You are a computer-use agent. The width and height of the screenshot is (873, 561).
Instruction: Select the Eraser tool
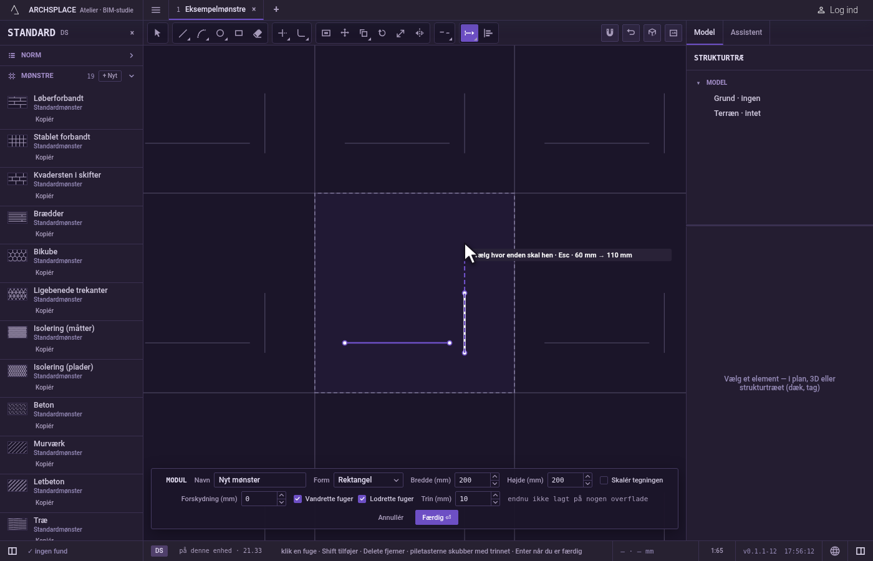point(258,33)
